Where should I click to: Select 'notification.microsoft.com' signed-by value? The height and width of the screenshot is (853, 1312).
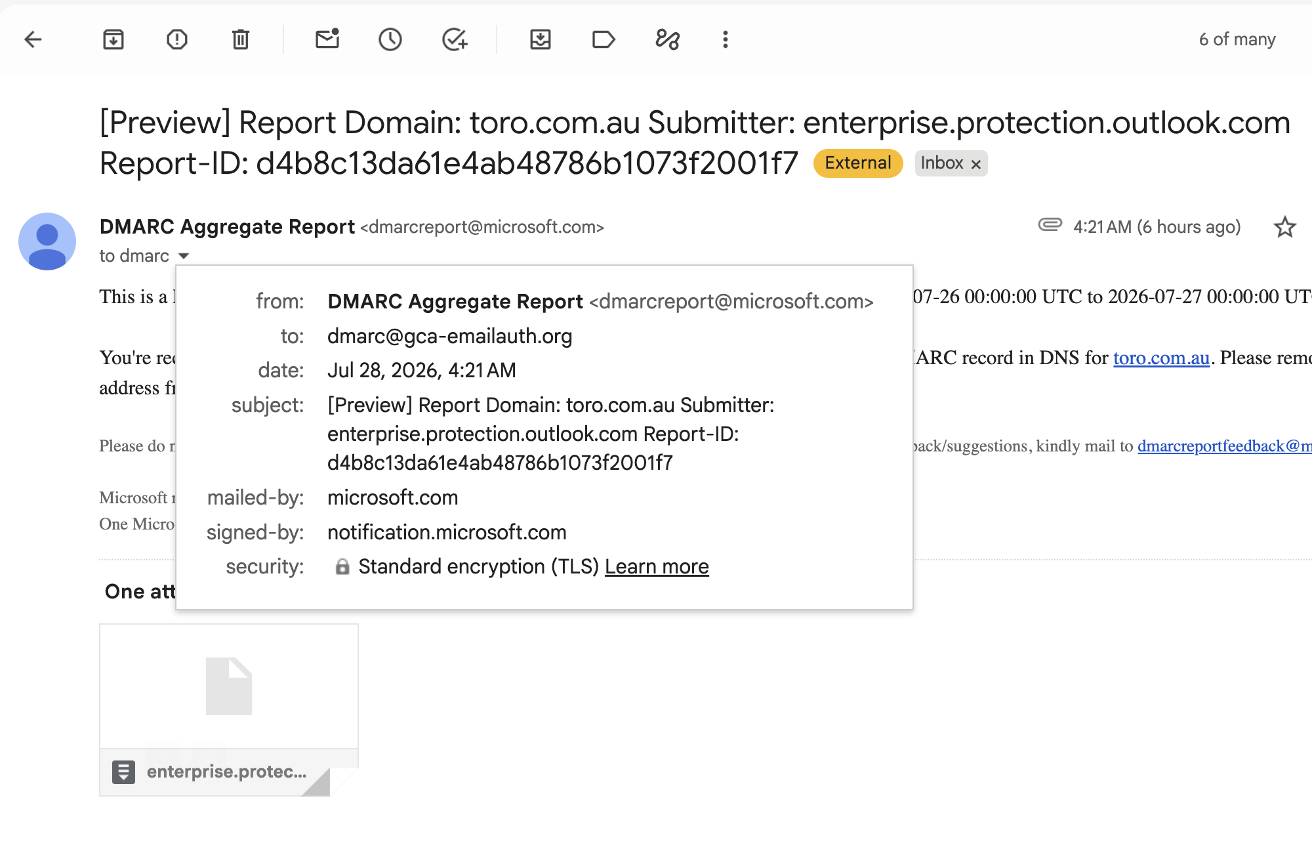click(x=447, y=532)
